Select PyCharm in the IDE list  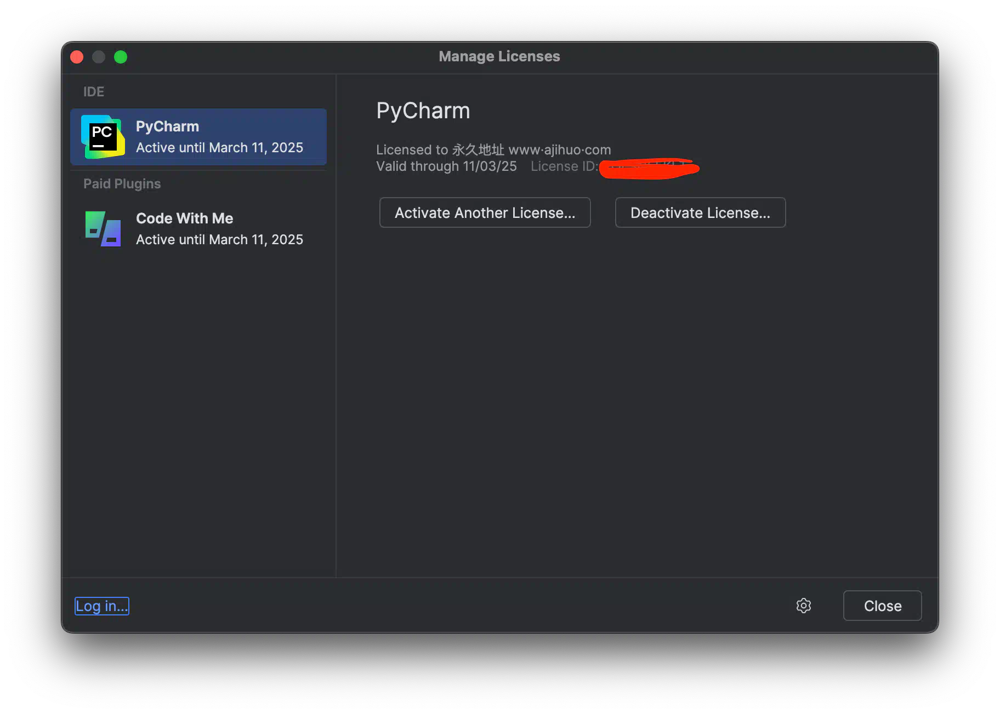point(198,137)
